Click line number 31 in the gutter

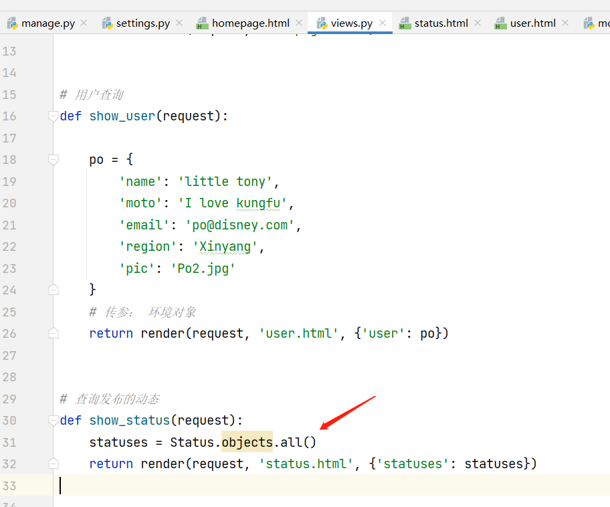(9, 442)
